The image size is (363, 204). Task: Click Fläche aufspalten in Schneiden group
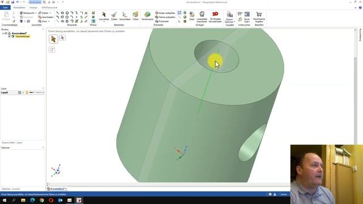(x=165, y=17)
